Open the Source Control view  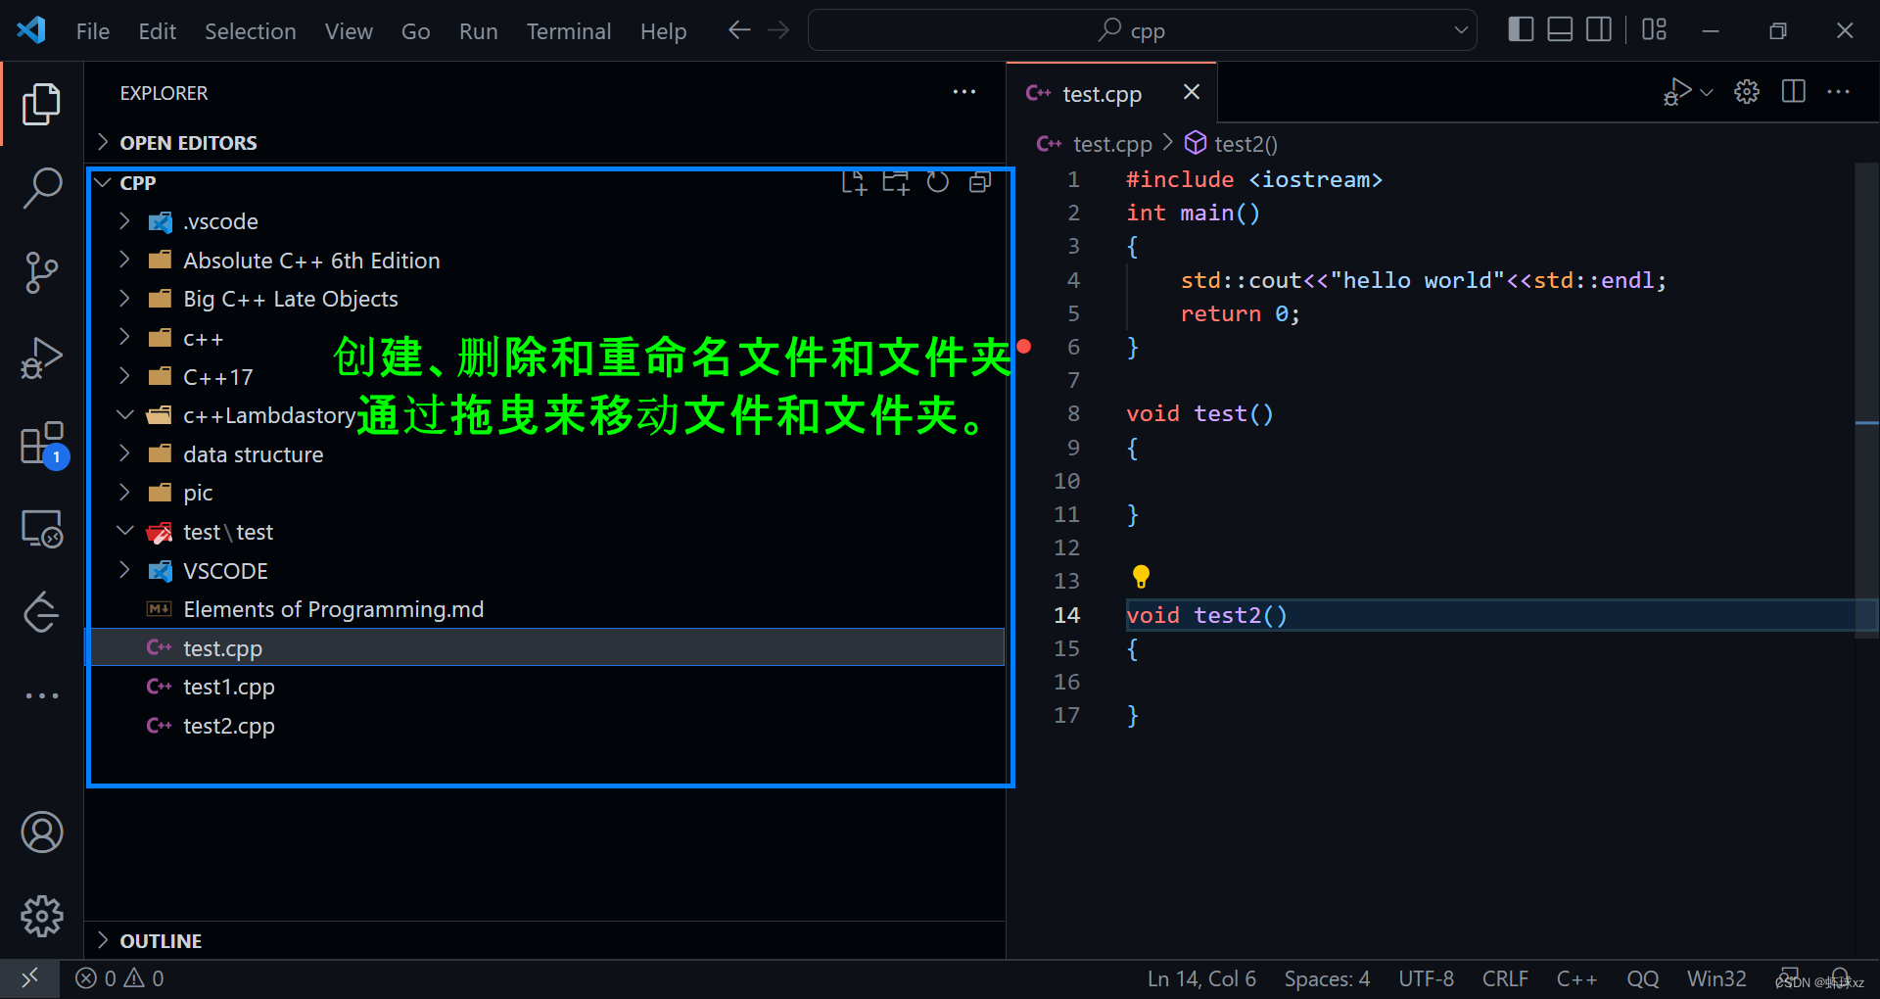coord(41,272)
